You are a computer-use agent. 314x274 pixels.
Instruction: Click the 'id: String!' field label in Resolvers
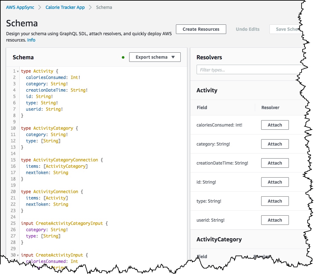tap(206, 182)
